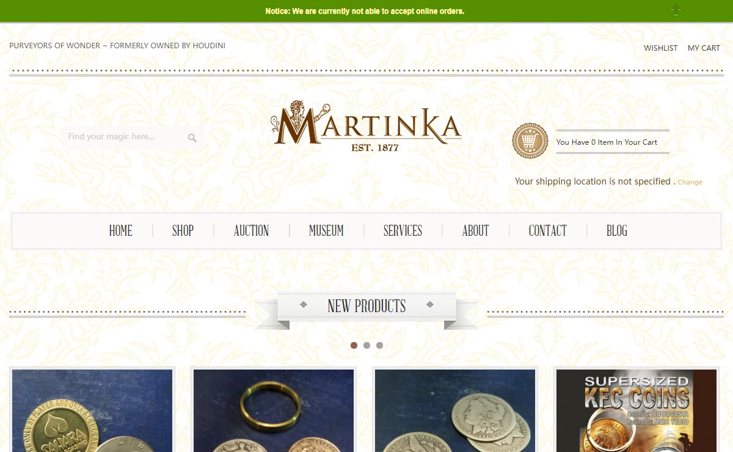Screen dimensions: 733x452
Task: Select the third carousel dot
Action: (379, 345)
